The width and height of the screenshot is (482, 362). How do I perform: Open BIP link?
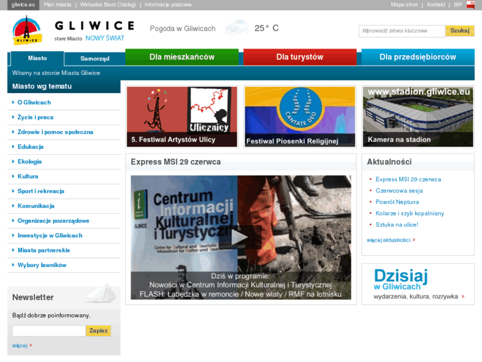tap(458, 5)
